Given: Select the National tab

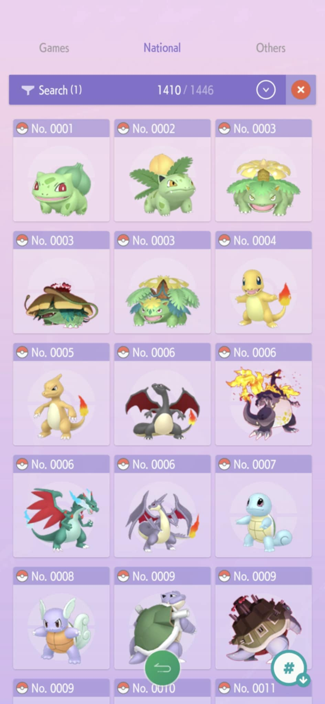Looking at the screenshot, I should (162, 48).
